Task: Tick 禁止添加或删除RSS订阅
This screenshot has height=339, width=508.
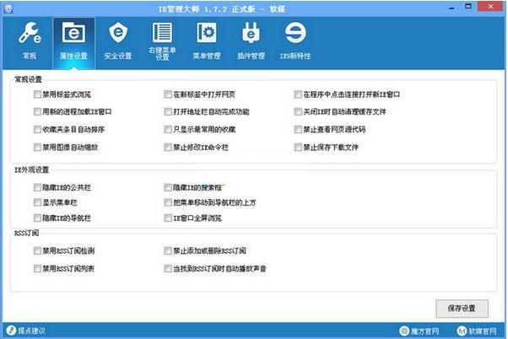Action: (x=168, y=250)
